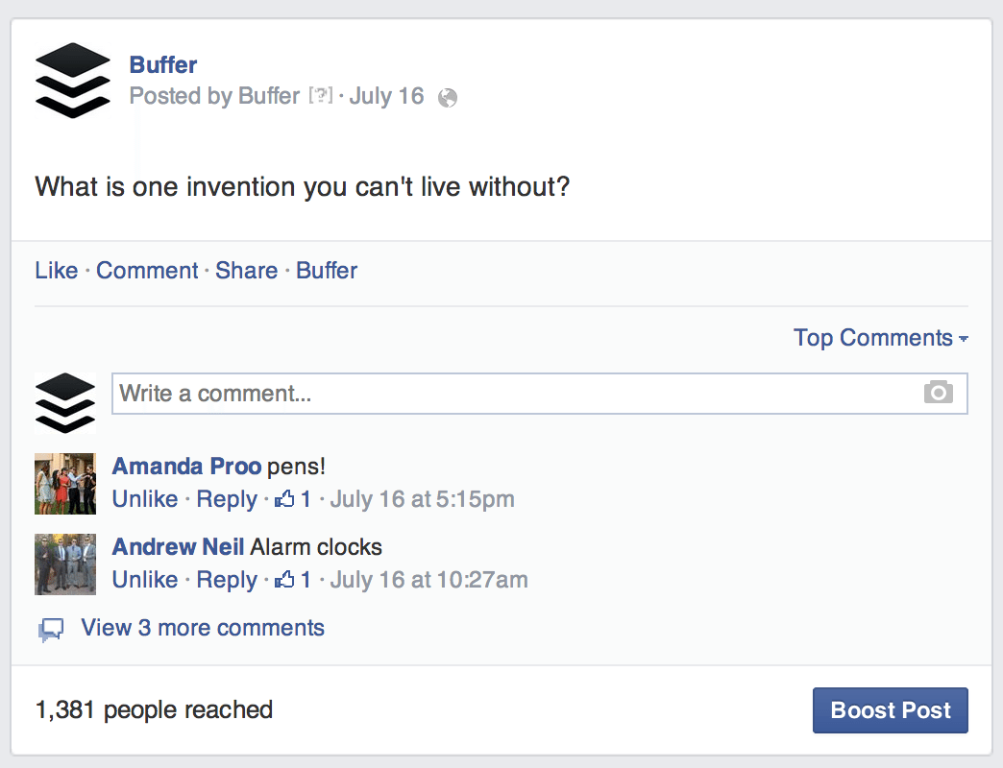Click the [?] help icon beside Buffer
The width and height of the screenshot is (1003, 768).
pos(321,96)
